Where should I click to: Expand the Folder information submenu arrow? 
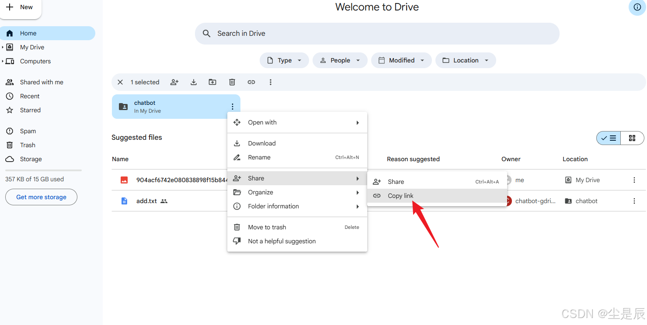pyautogui.click(x=358, y=207)
